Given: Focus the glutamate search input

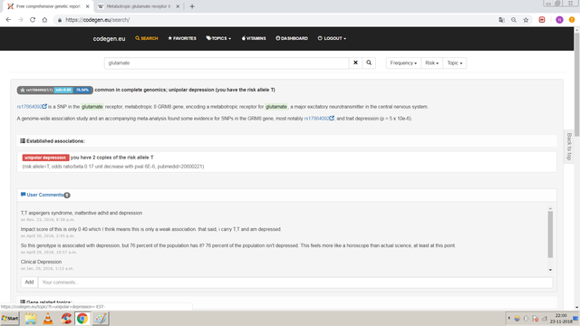Looking at the screenshot, I should [227, 62].
